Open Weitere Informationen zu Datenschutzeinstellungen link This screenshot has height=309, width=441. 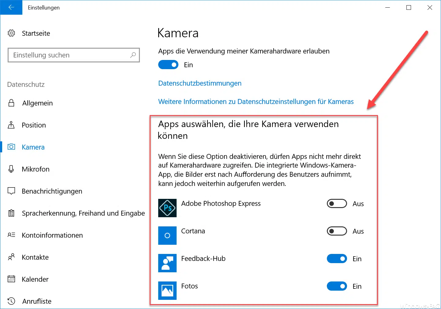pos(256,102)
